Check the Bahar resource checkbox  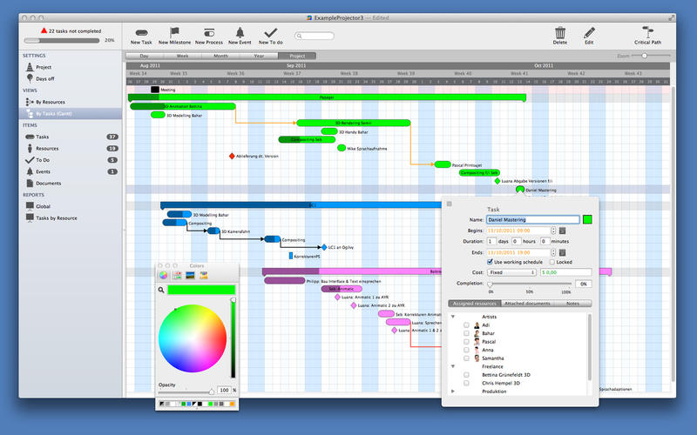(466, 333)
